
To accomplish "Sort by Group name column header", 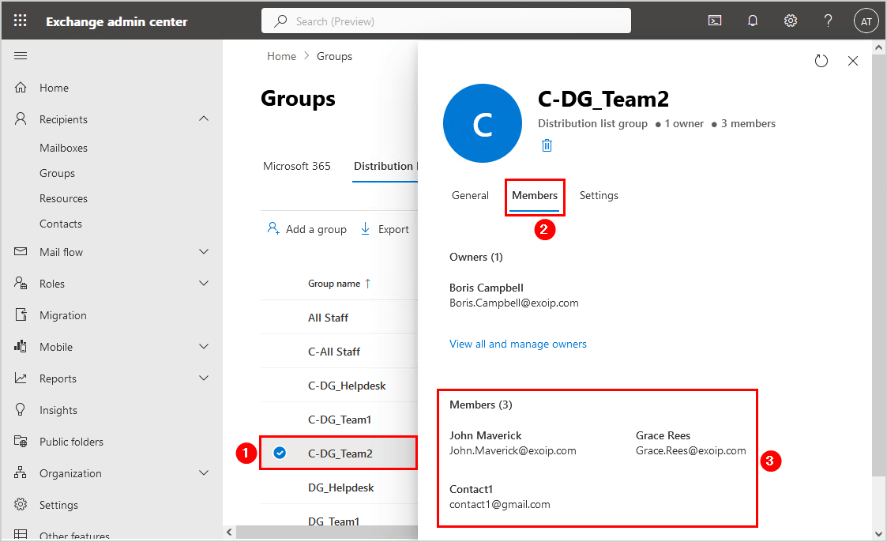I will 334,284.
